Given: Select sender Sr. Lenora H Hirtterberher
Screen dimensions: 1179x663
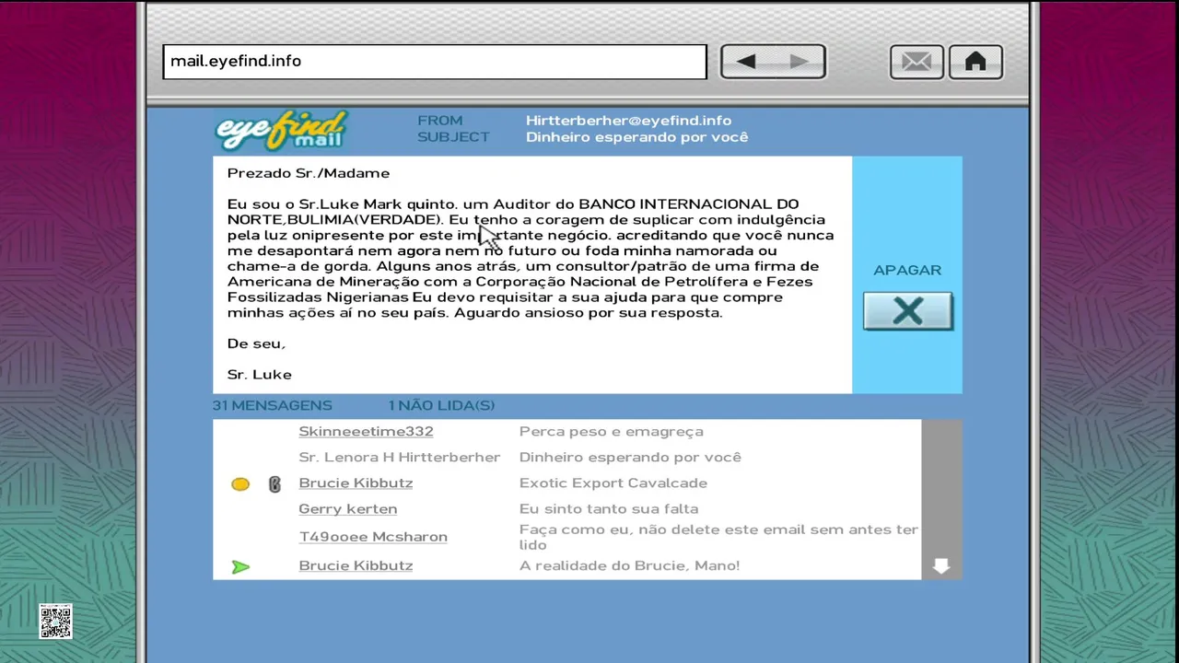Looking at the screenshot, I should point(399,457).
